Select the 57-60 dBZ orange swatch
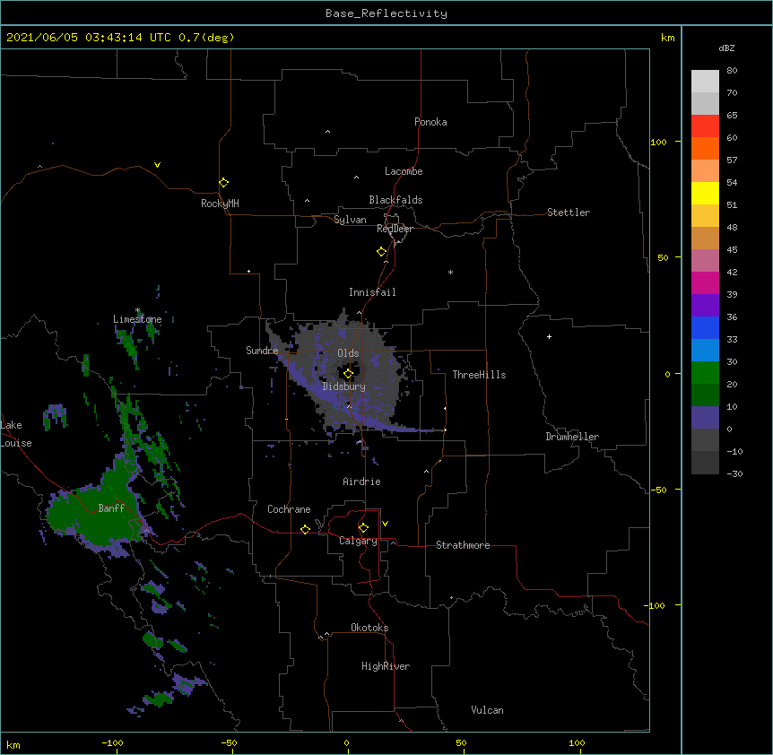Image resolution: width=773 pixels, height=755 pixels. coord(705,148)
